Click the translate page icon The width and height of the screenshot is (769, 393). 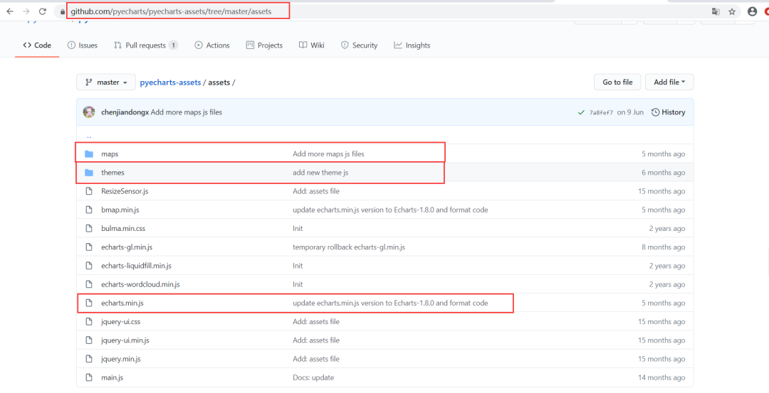point(716,11)
